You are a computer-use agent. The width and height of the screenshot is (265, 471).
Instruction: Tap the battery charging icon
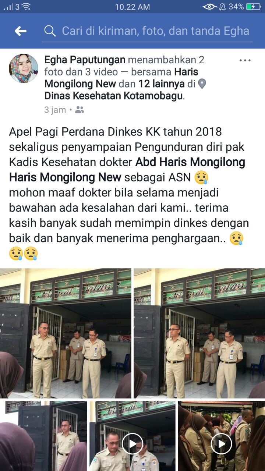[254, 7]
